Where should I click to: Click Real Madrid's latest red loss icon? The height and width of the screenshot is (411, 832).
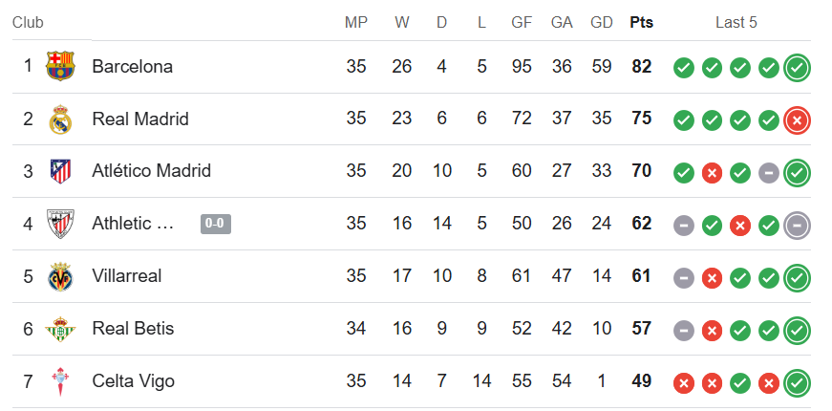[797, 121]
